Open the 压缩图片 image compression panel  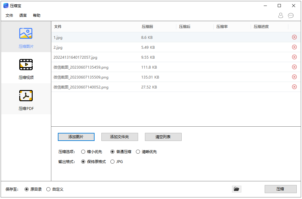pos(26,37)
